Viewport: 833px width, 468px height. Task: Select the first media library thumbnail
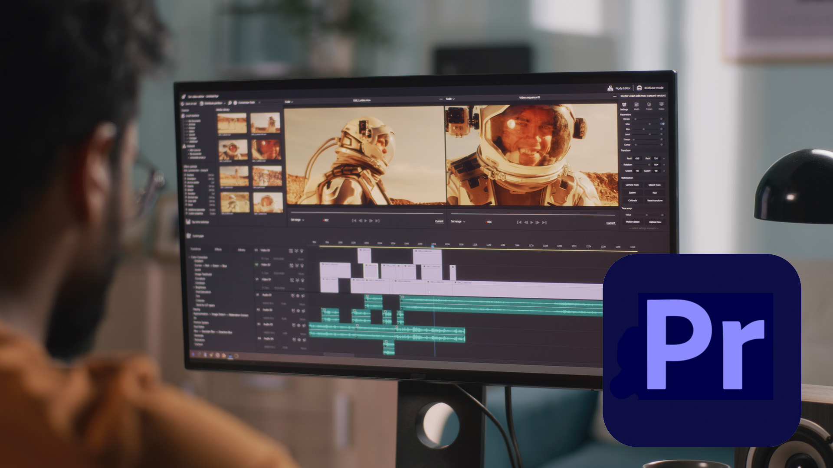[x=232, y=123]
